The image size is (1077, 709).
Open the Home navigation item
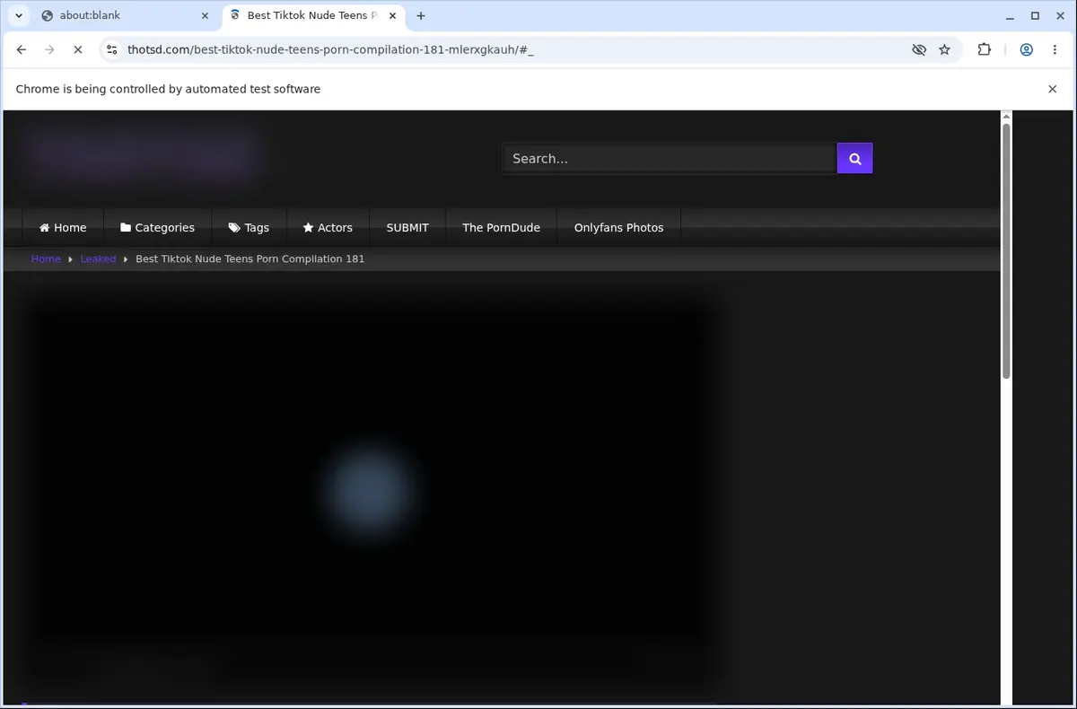63,227
